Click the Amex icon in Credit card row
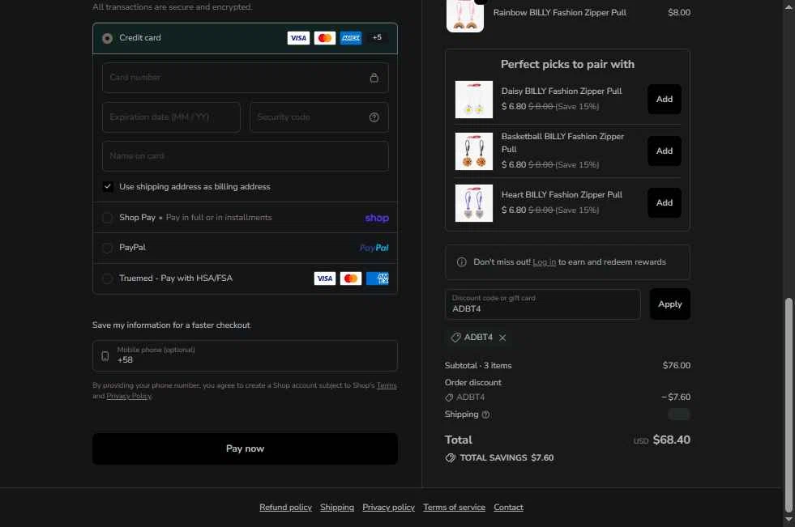The image size is (795, 527). tap(351, 38)
